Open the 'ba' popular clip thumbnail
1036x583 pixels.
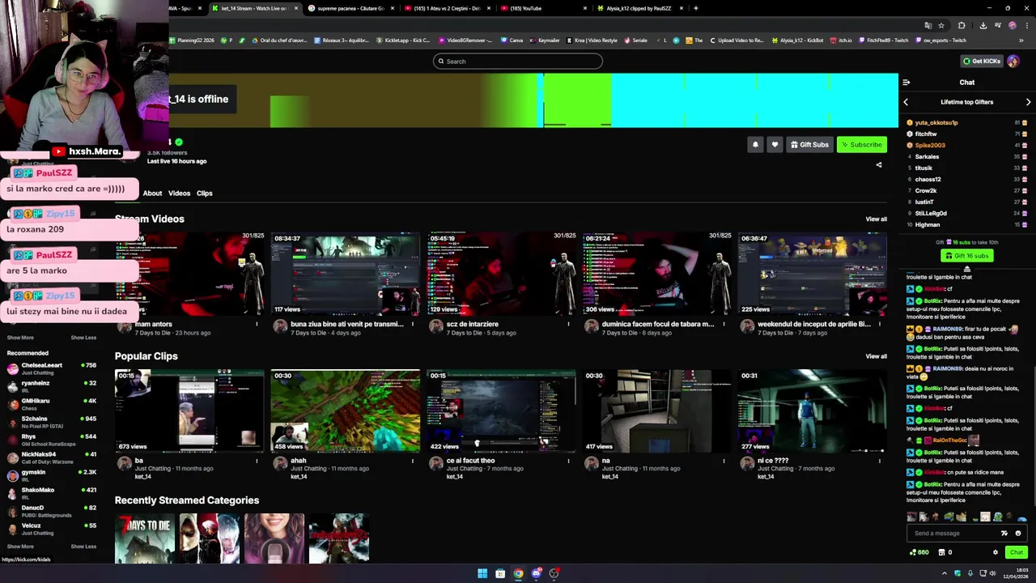coord(189,411)
